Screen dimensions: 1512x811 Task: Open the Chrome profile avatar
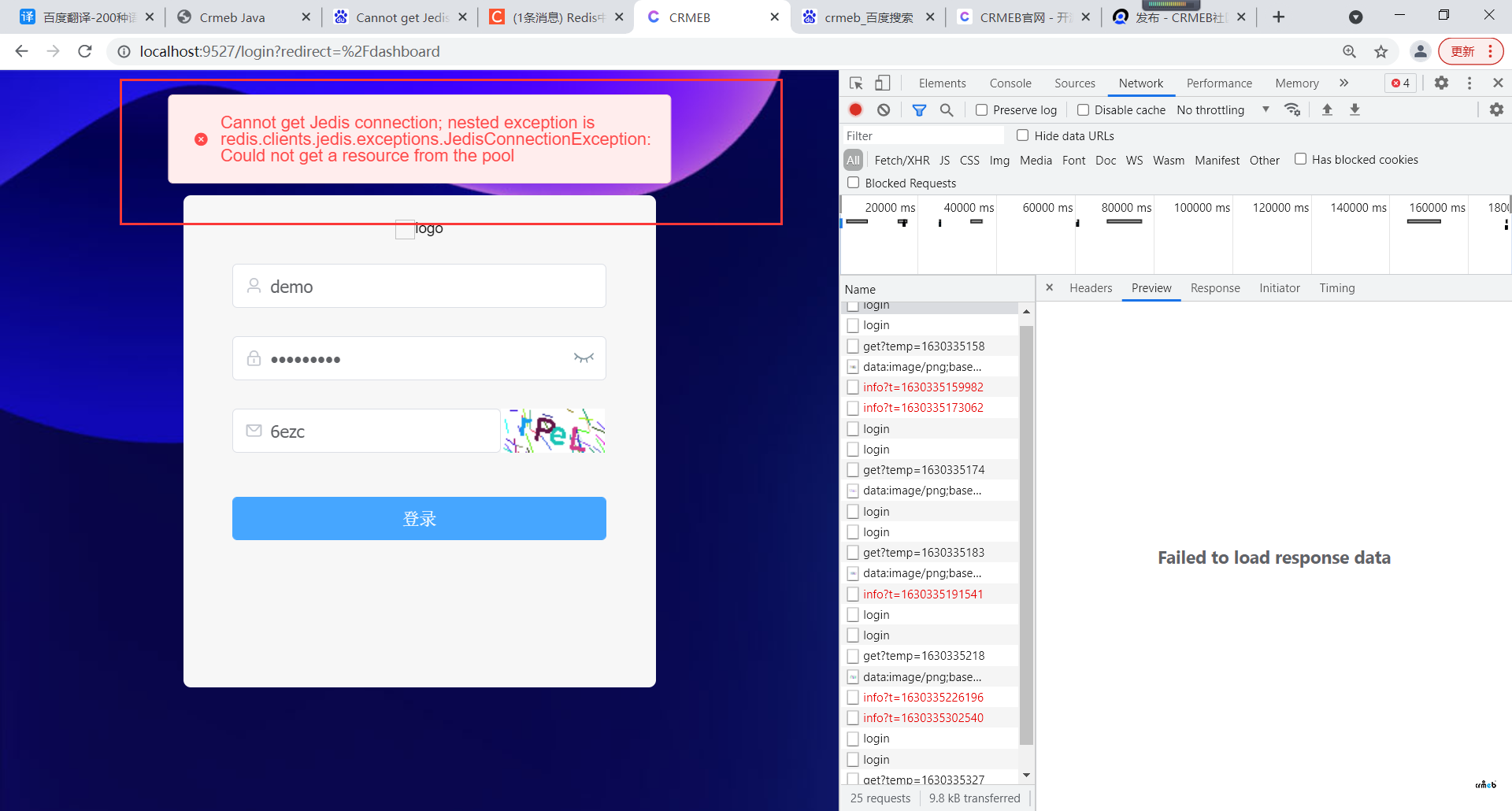tap(1420, 51)
